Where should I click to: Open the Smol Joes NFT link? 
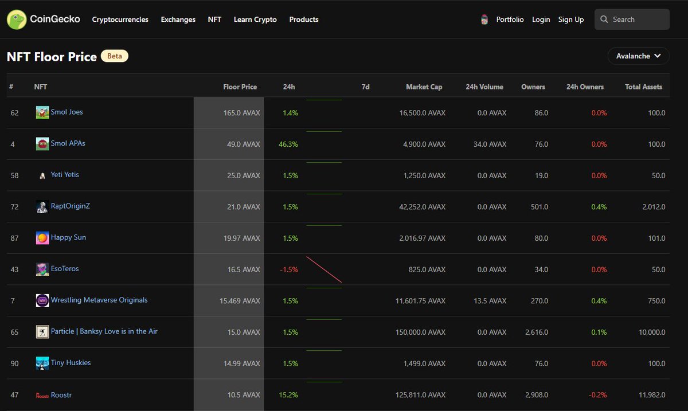pyautogui.click(x=67, y=112)
